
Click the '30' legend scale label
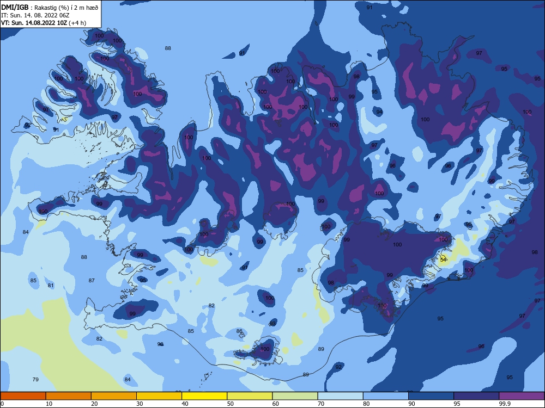140,404
